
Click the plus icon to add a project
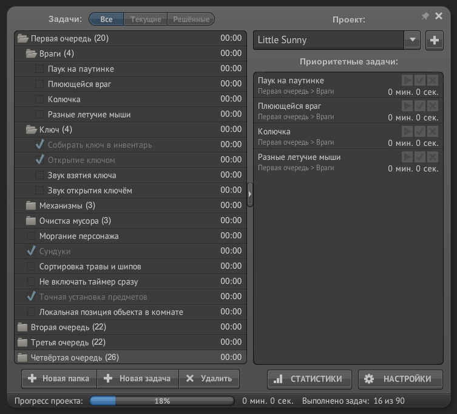(434, 40)
